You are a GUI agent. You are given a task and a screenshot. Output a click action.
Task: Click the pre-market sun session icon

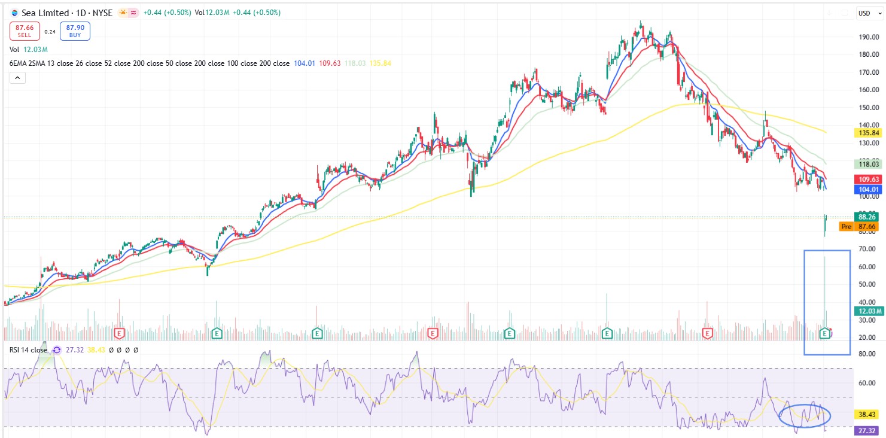tap(123, 13)
